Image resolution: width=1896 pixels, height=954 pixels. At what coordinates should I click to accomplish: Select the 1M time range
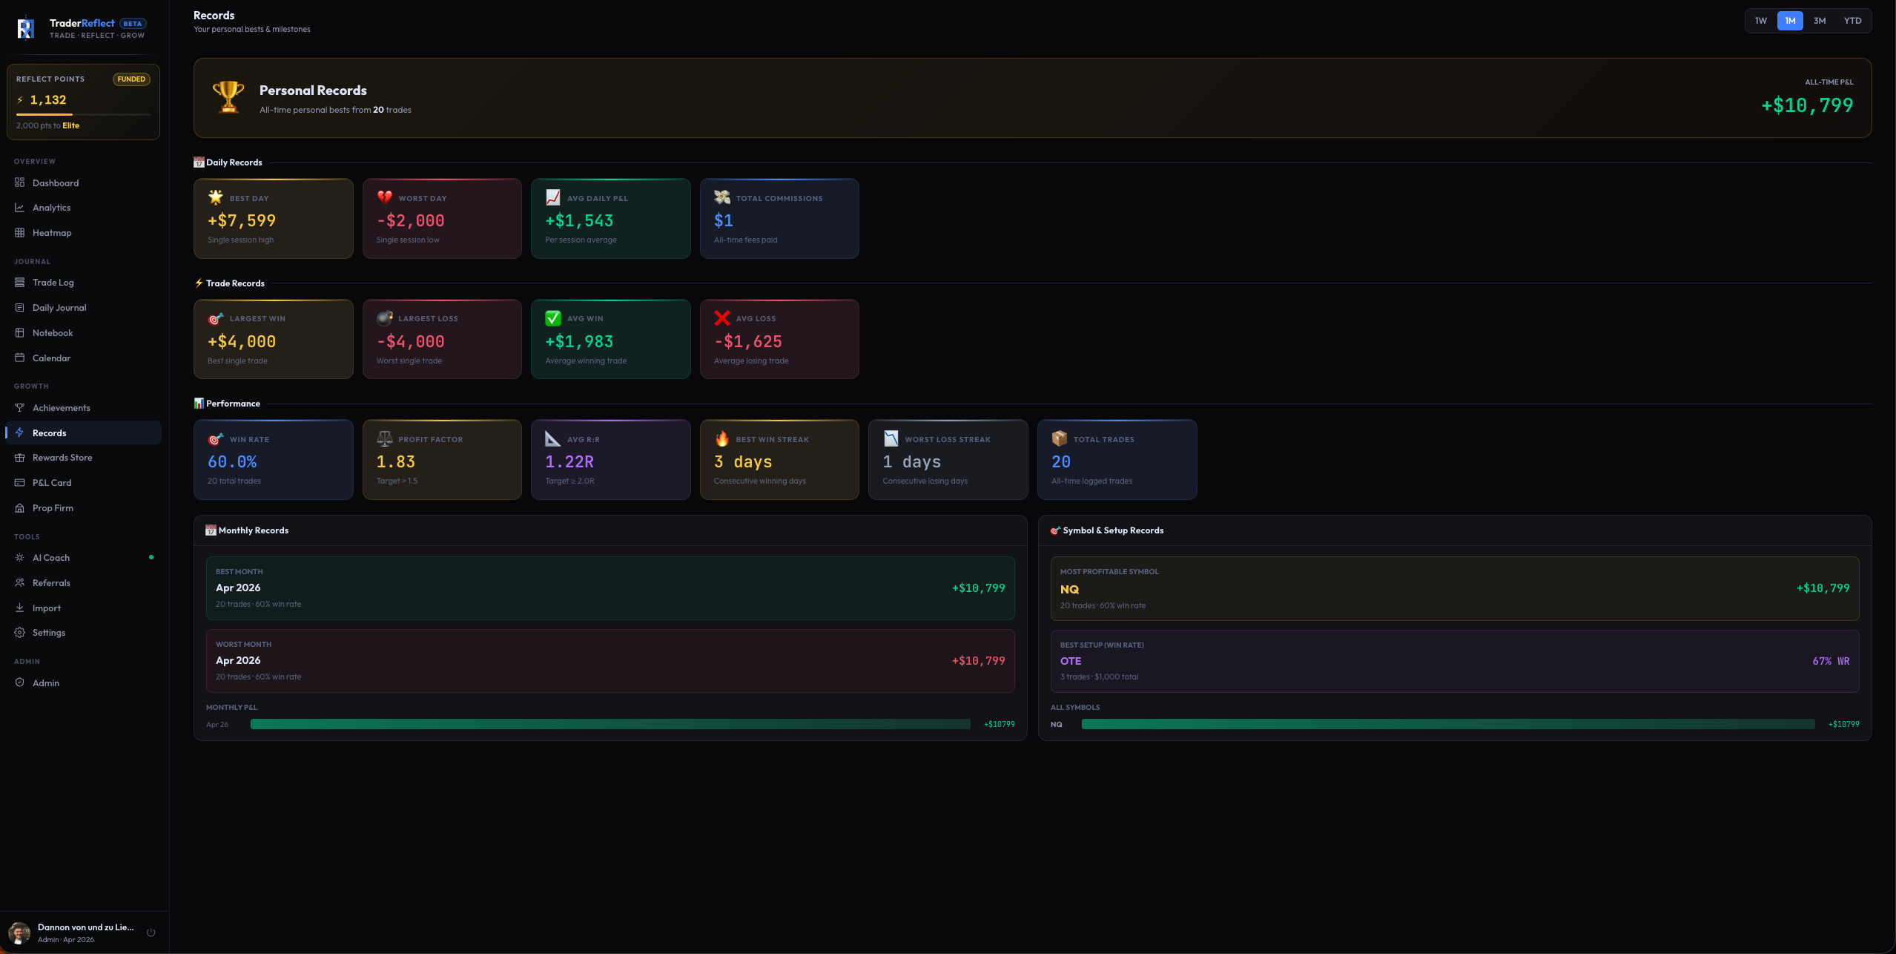click(x=1790, y=21)
